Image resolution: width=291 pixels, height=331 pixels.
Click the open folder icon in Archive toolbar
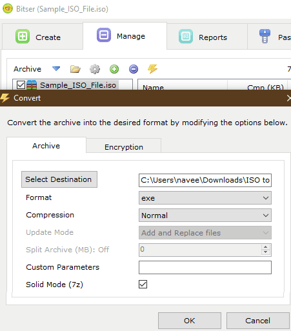75,69
